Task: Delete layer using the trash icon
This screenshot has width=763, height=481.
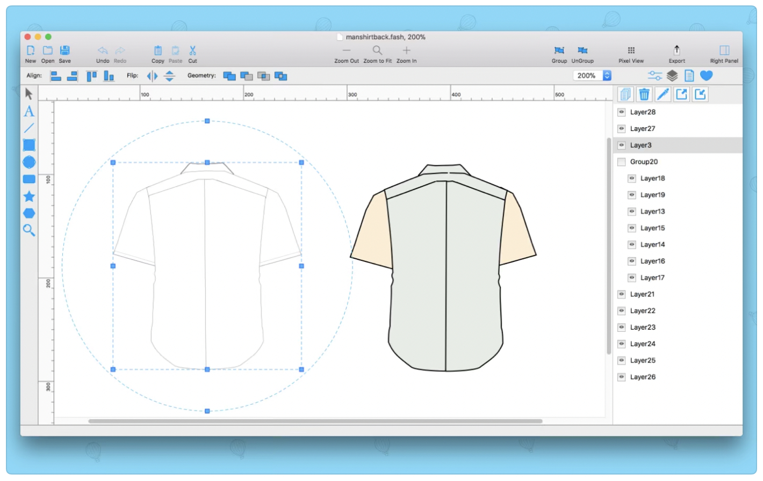Action: [x=644, y=95]
